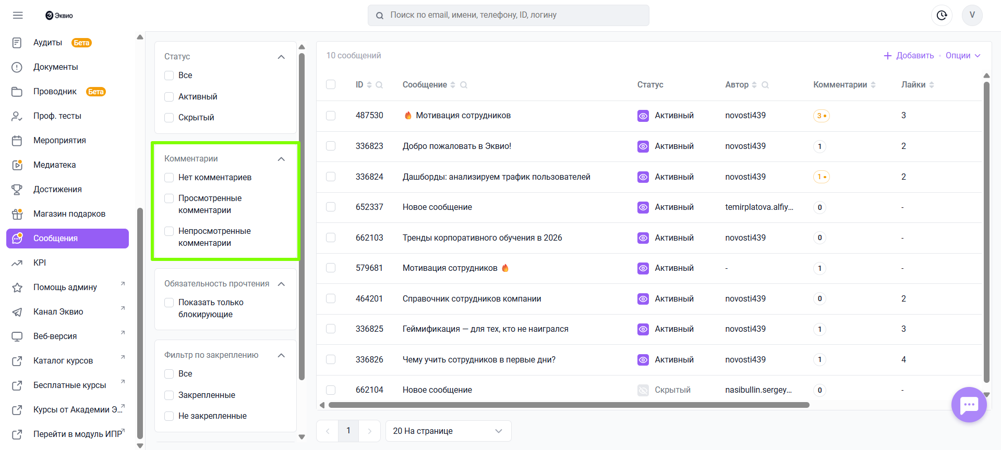Click the table horizontal scrollbar
The width and height of the screenshot is (1001, 450).
tap(569, 405)
